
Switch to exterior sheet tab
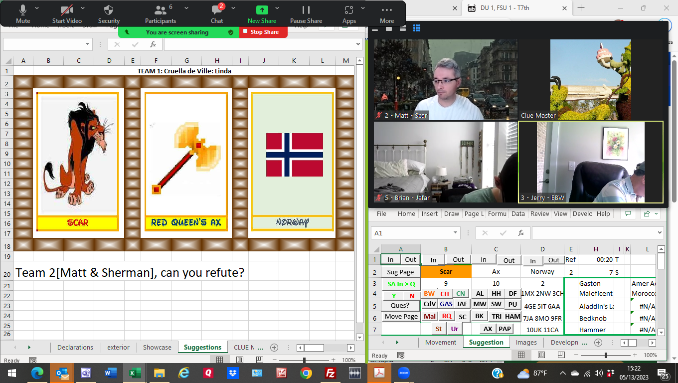point(118,347)
